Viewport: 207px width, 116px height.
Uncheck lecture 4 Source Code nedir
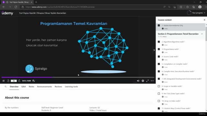(x=159, y=57)
